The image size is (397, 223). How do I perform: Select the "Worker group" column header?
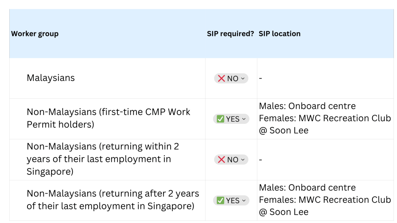(35, 34)
